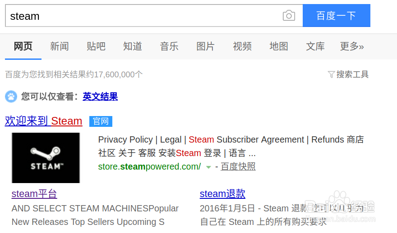Screen dimensions: 397x233
Task: Click the 官网 official badge
Action: coord(101,121)
